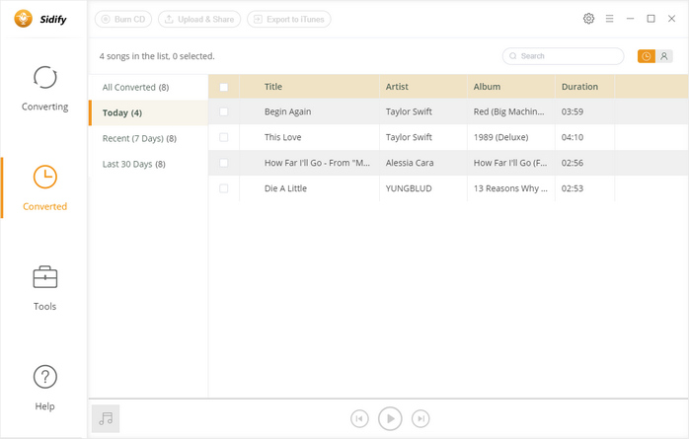Focus the Search input field

563,56
